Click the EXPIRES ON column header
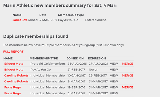This screenshot has width=160, height=97. [97, 58]
